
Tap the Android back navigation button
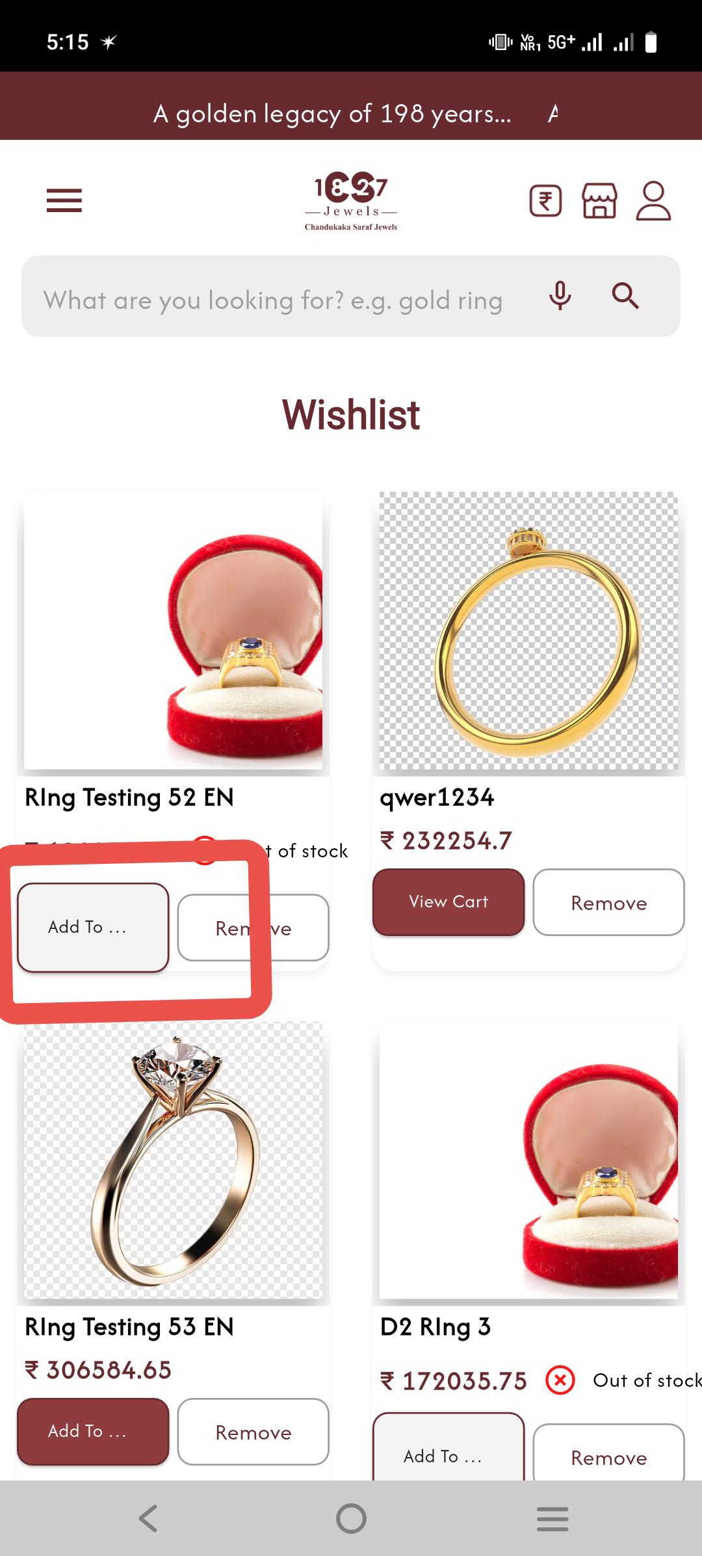(149, 1518)
